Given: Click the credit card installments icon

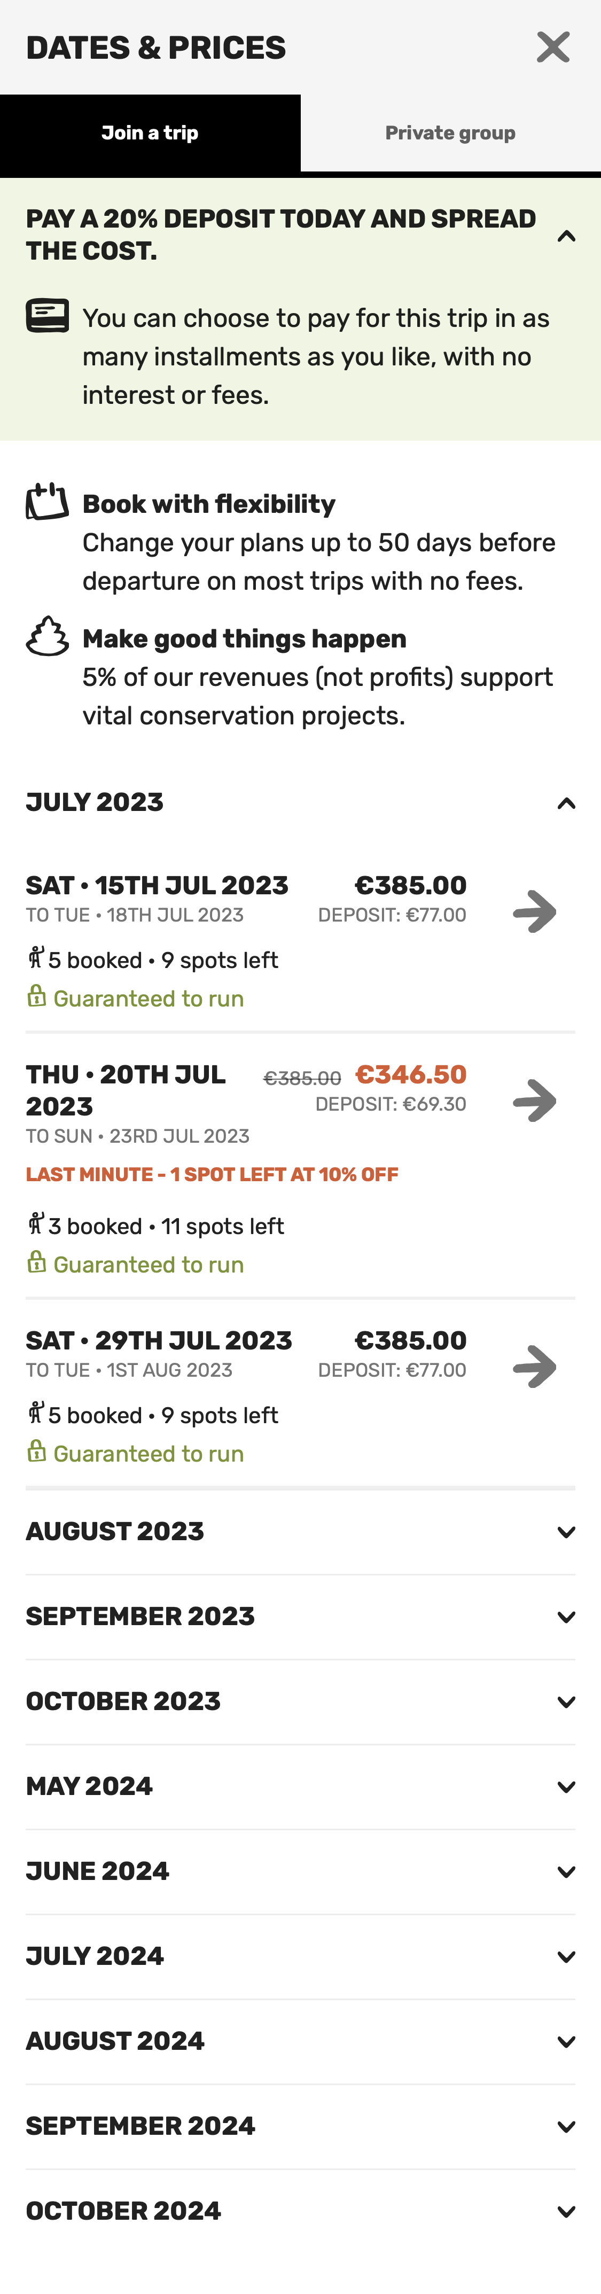Looking at the screenshot, I should coord(47,316).
